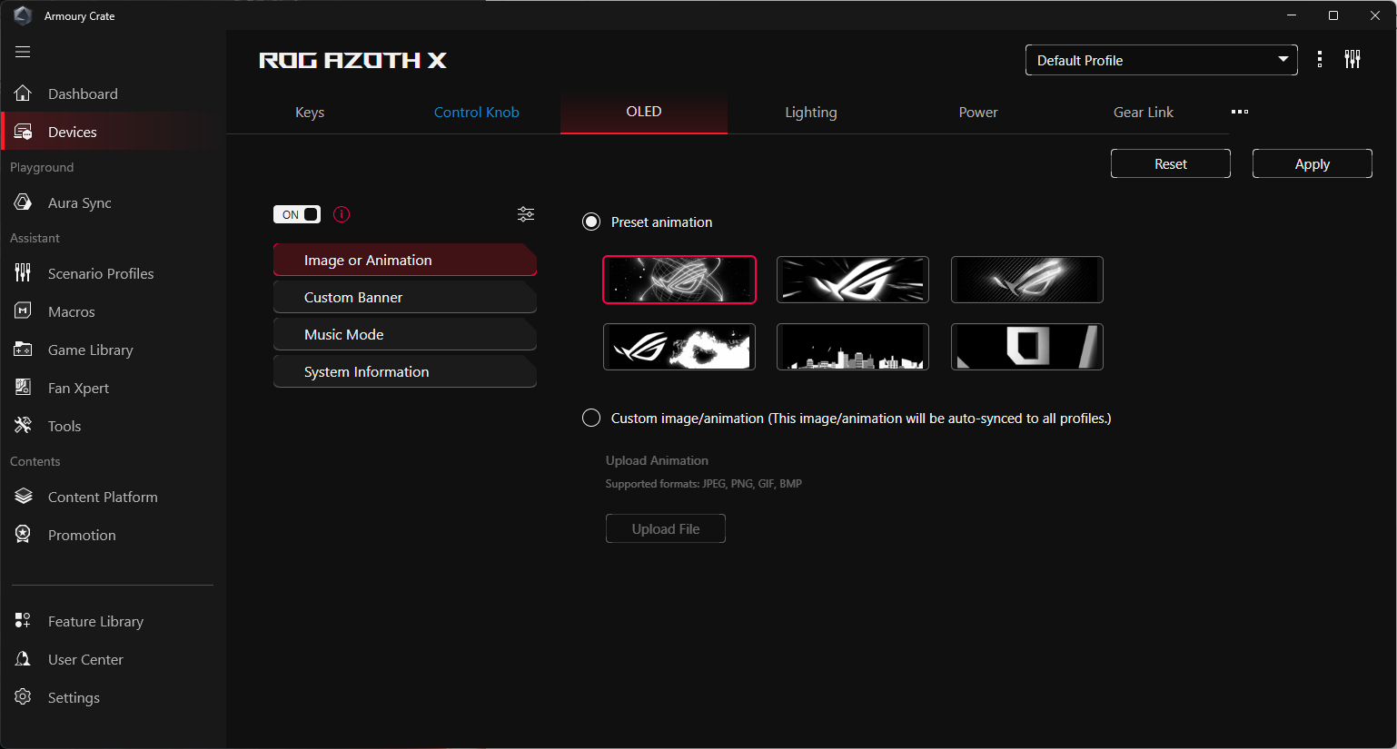1397x749 pixels.
Task: Click the red info icon beside ON toggle
Action: [x=342, y=214]
